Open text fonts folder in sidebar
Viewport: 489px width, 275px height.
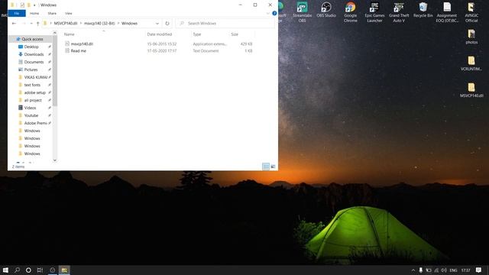[x=32, y=85]
